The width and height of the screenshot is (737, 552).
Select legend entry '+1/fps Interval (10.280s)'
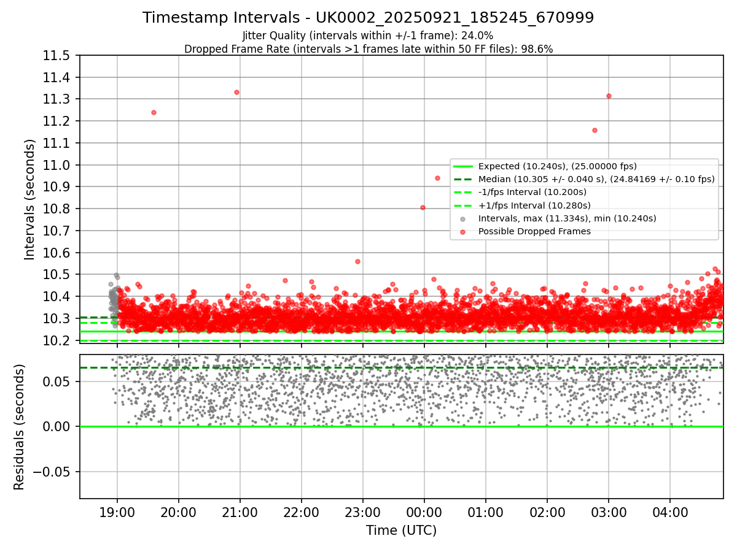click(534, 205)
